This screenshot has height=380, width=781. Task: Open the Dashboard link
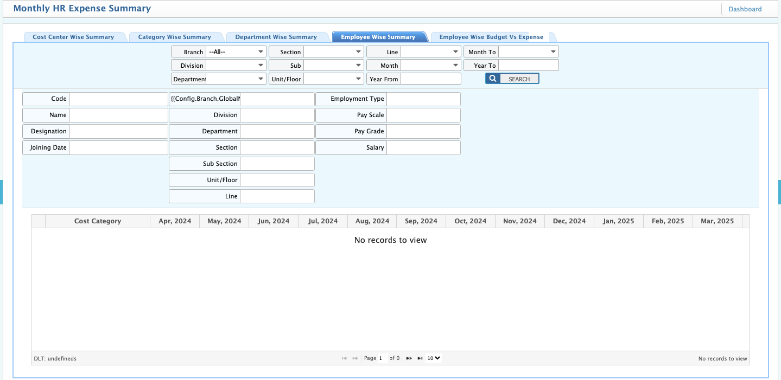point(745,9)
